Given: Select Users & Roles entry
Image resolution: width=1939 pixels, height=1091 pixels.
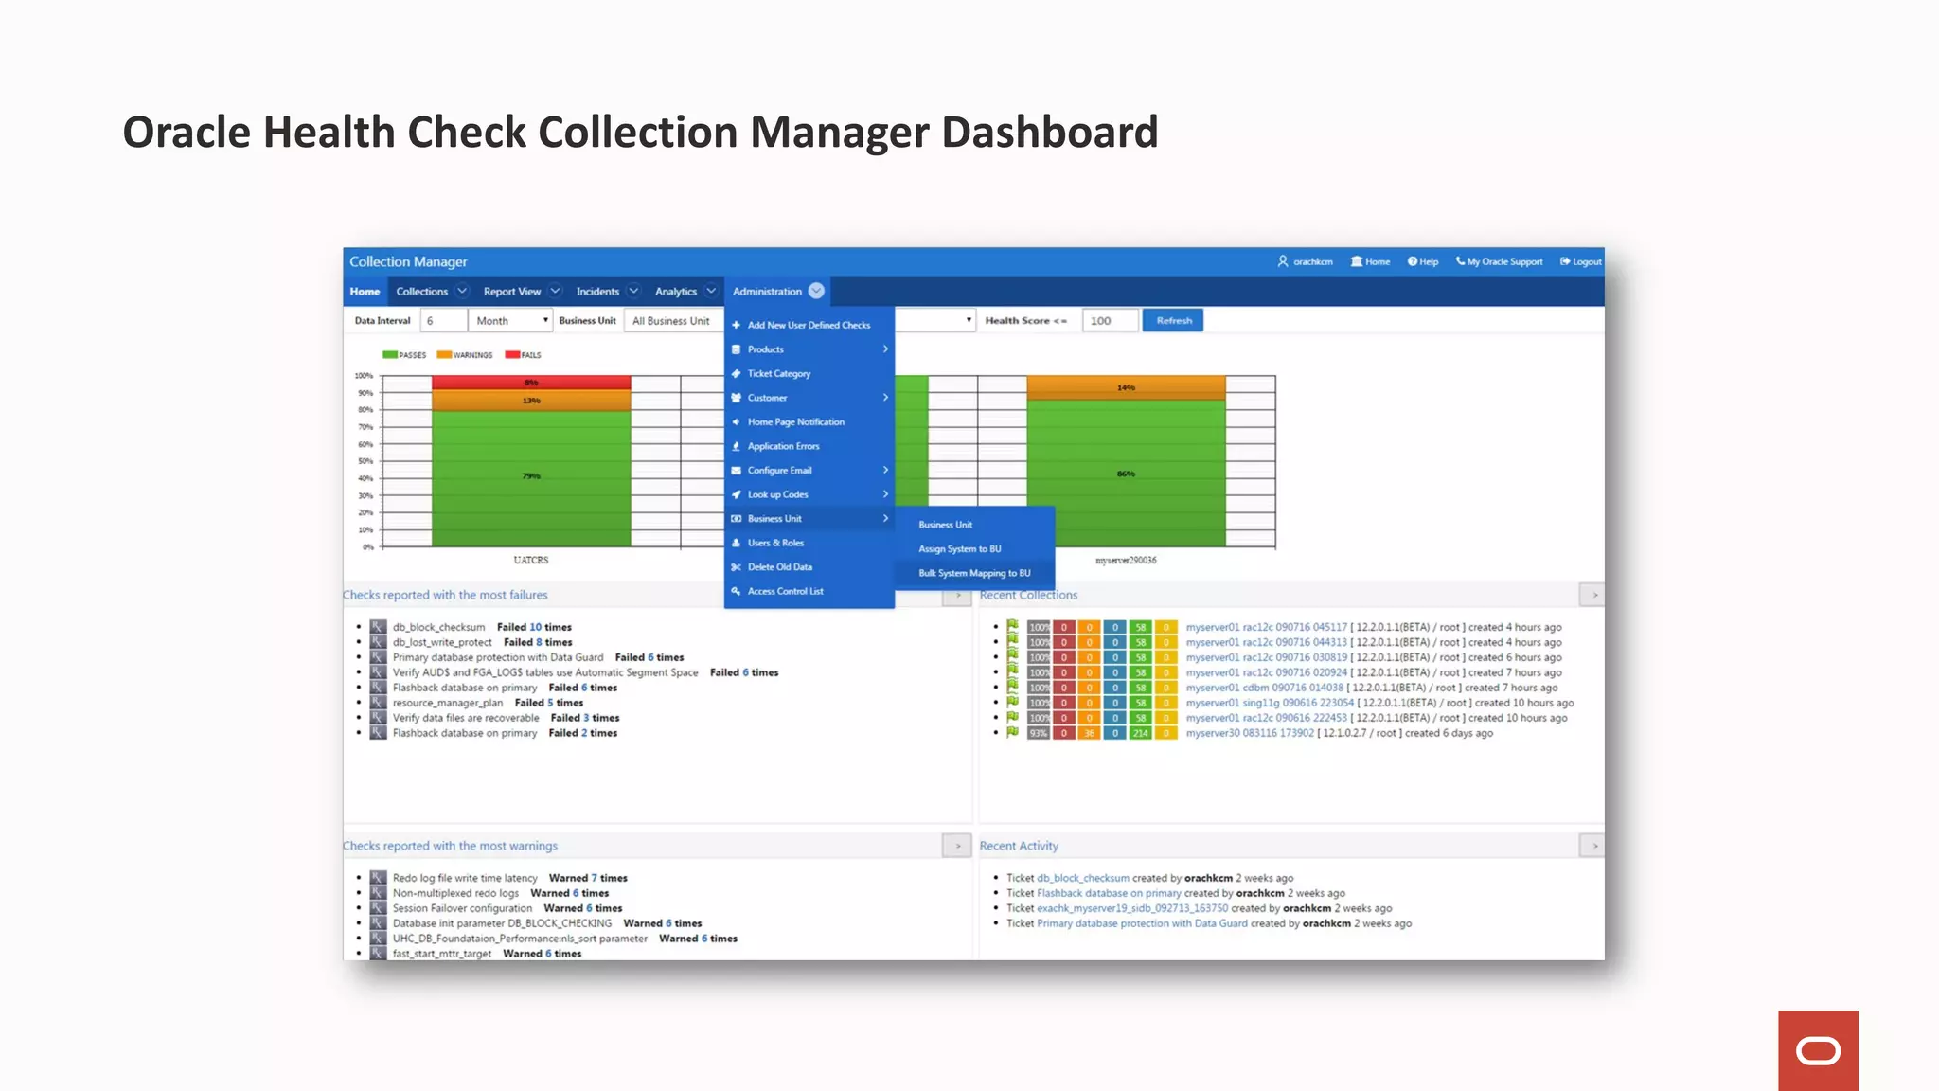Looking at the screenshot, I should [x=809, y=543].
